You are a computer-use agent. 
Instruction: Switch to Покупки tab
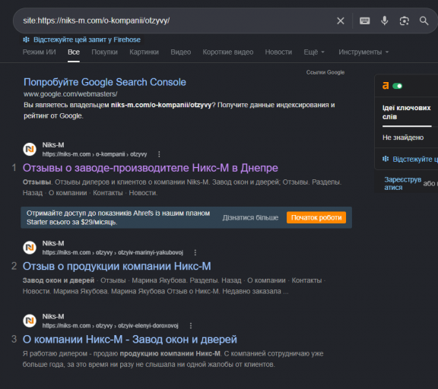coord(104,52)
